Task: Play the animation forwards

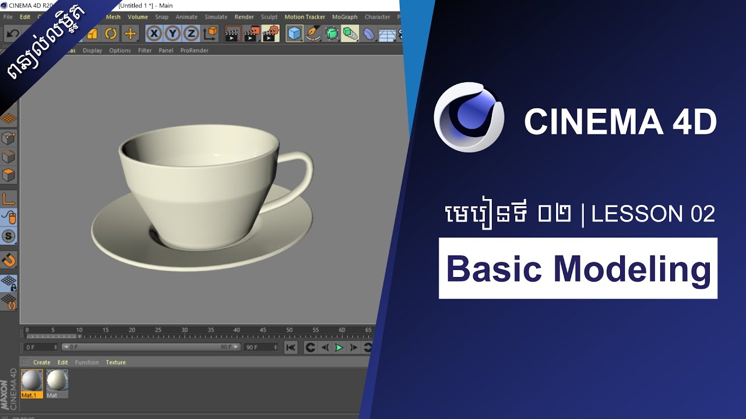Action: pyautogui.click(x=339, y=347)
